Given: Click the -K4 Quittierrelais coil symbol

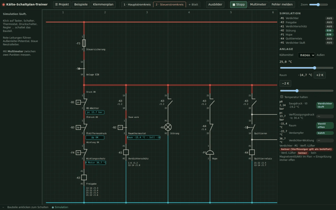Looking at the screenshot, I should 252,152.
